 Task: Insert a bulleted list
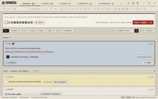pyautogui.click(x=95, y=9)
